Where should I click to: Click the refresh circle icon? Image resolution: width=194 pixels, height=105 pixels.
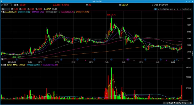pyautogui.click(x=185, y=103)
